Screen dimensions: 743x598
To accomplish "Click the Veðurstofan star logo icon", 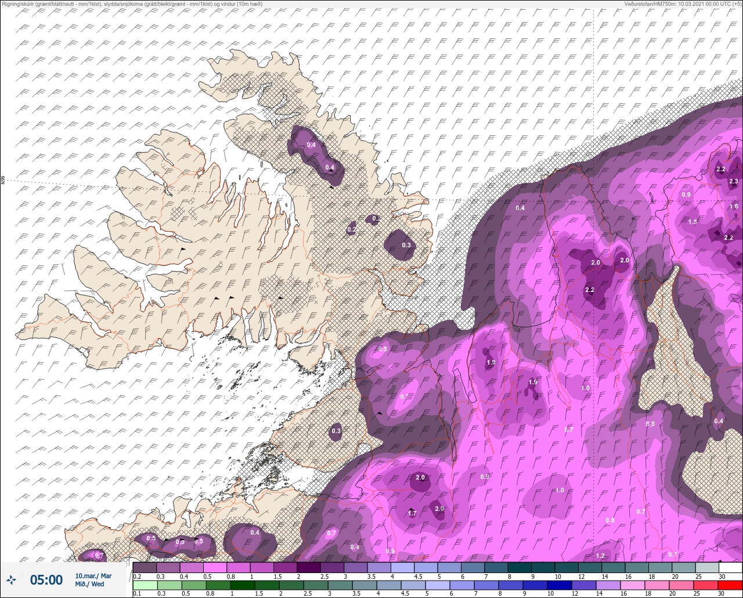I will tap(11, 580).
